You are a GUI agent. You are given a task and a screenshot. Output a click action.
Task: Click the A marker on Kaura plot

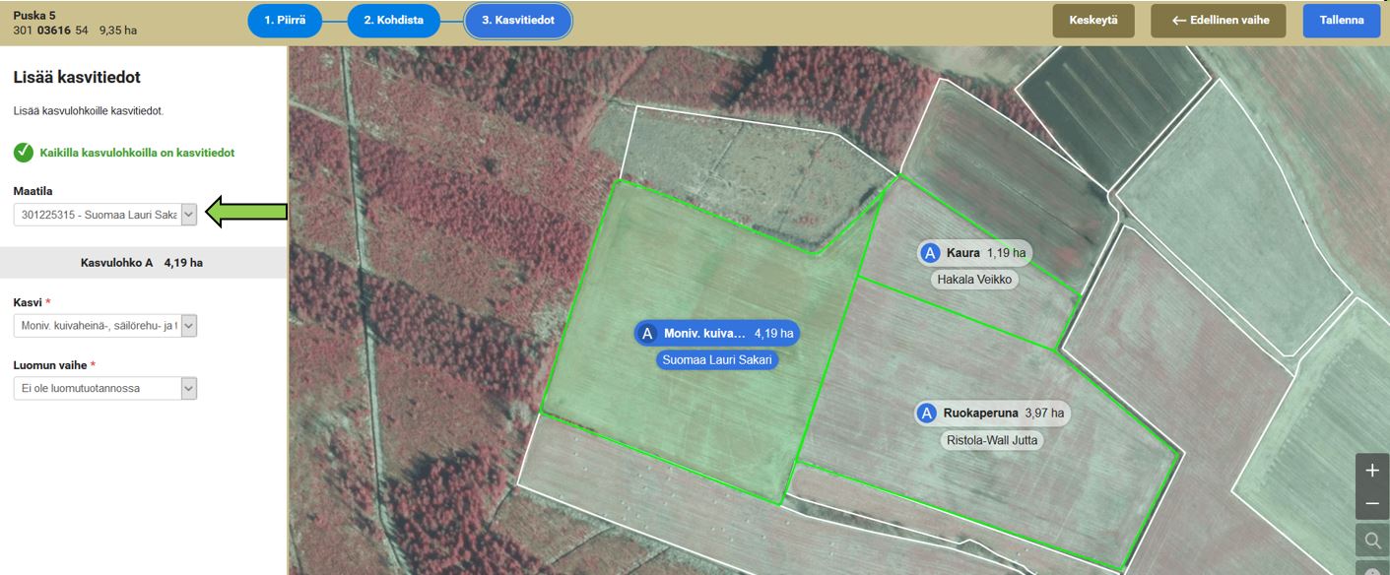(x=929, y=253)
